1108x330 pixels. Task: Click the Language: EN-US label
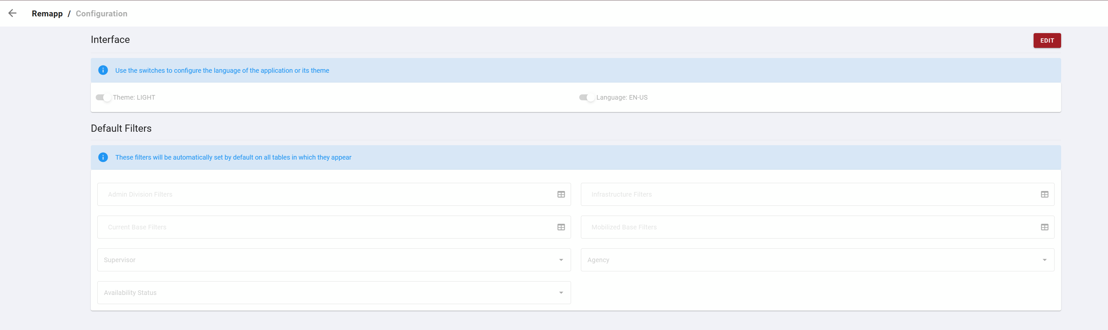pos(622,98)
